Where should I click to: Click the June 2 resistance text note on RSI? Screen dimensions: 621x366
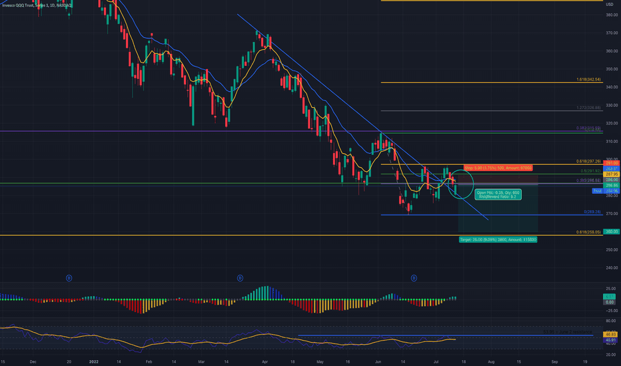(x=568, y=331)
